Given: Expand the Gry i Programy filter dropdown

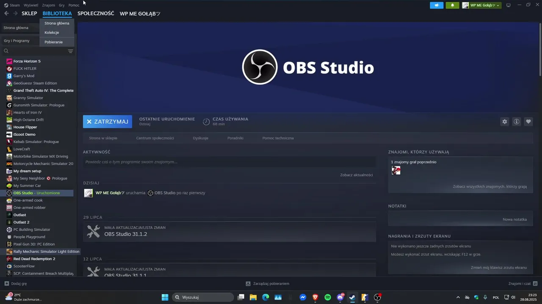Looking at the screenshot, I should point(21,41).
